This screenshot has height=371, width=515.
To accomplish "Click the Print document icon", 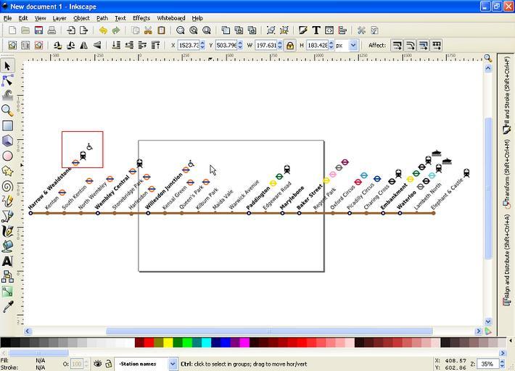I will pyautogui.click(x=51, y=30).
